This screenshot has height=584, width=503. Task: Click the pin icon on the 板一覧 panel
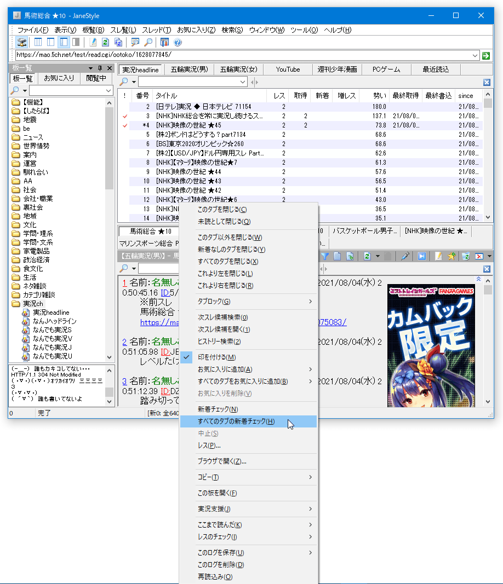point(100,68)
